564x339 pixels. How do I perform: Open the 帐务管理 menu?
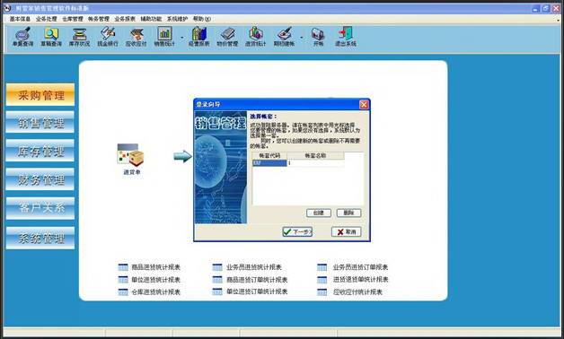point(99,19)
